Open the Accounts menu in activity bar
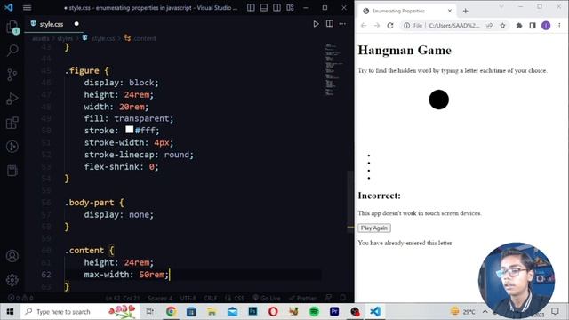The width and height of the screenshot is (569, 320). coord(12,256)
